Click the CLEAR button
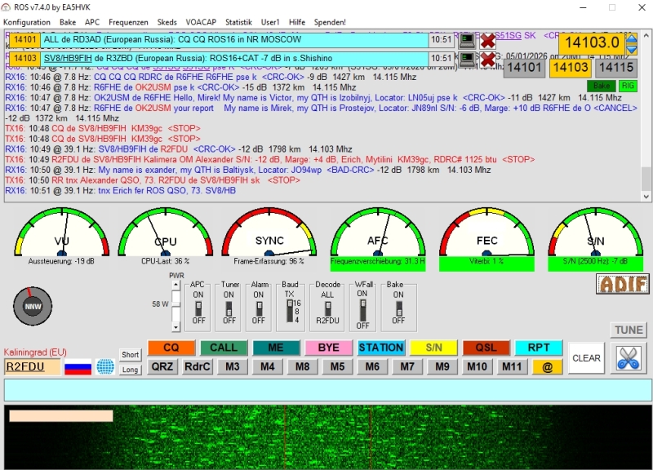This screenshot has height=470, width=653. click(586, 358)
